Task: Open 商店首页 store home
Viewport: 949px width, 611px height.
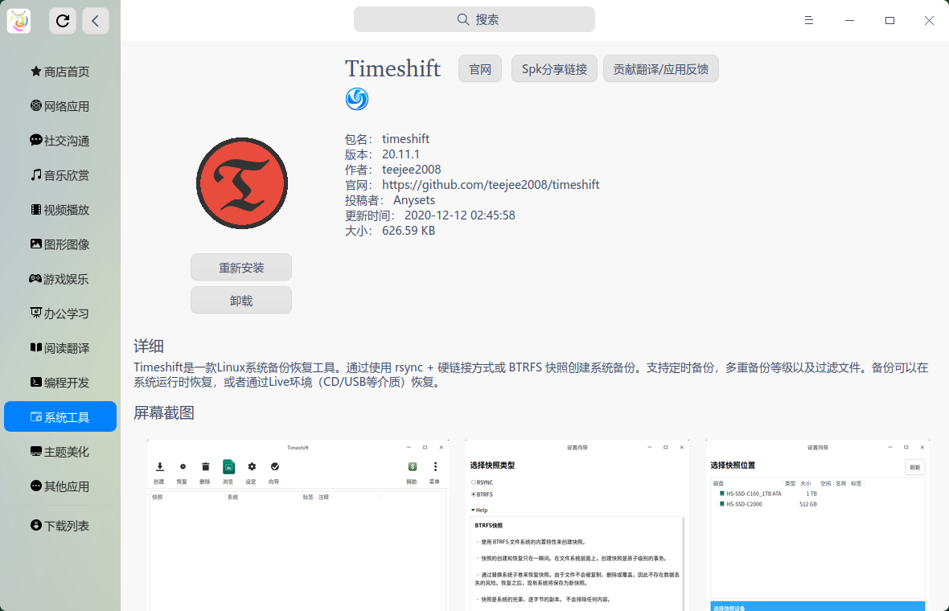Action: tap(60, 72)
